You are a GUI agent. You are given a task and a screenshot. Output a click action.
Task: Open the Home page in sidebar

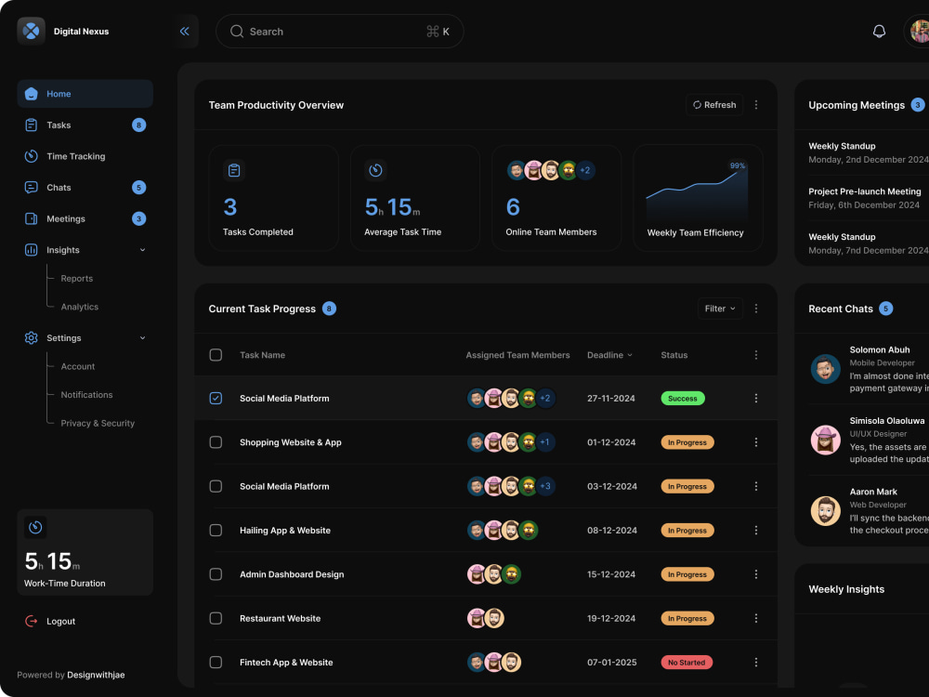[85, 94]
